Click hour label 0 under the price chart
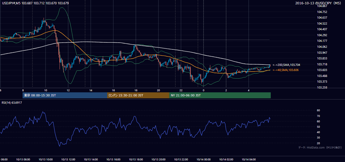The height and width of the screenshot is (162, 345). tap(204, 90)
